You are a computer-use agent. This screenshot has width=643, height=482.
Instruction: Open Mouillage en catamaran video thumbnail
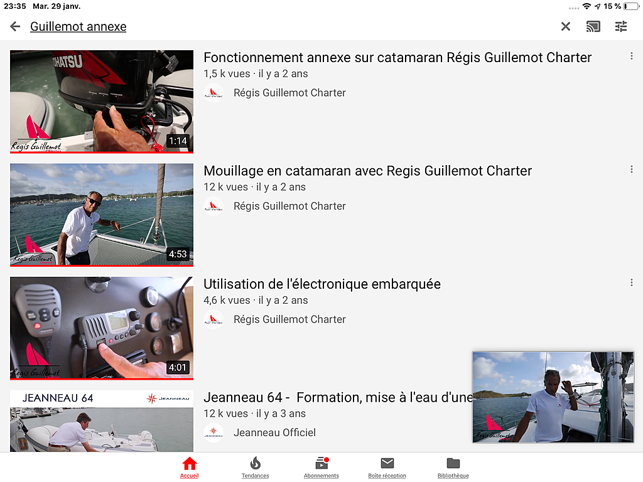coord(102,215)
